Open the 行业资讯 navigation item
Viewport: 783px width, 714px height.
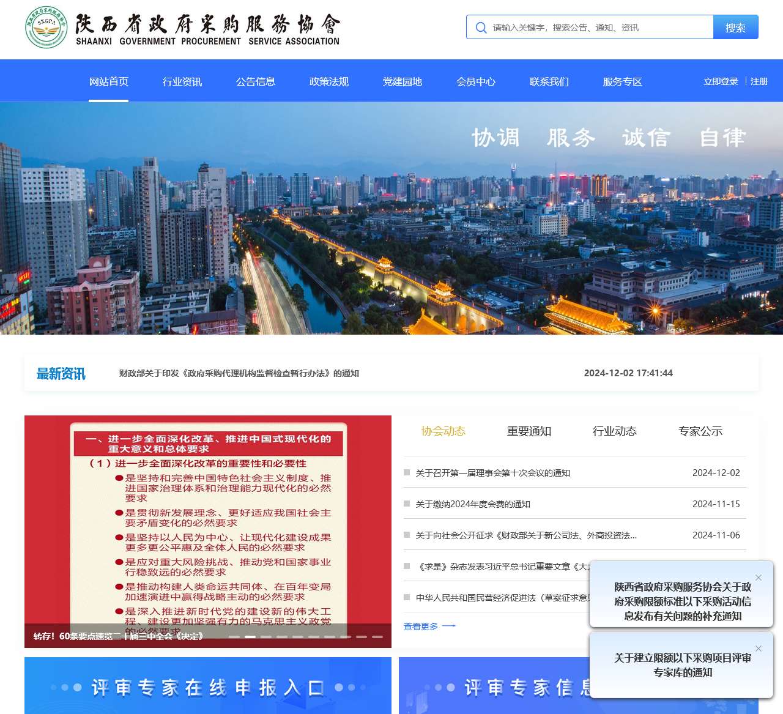182,81
